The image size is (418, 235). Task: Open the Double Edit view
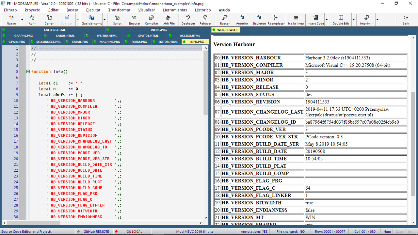pos(341,20)
